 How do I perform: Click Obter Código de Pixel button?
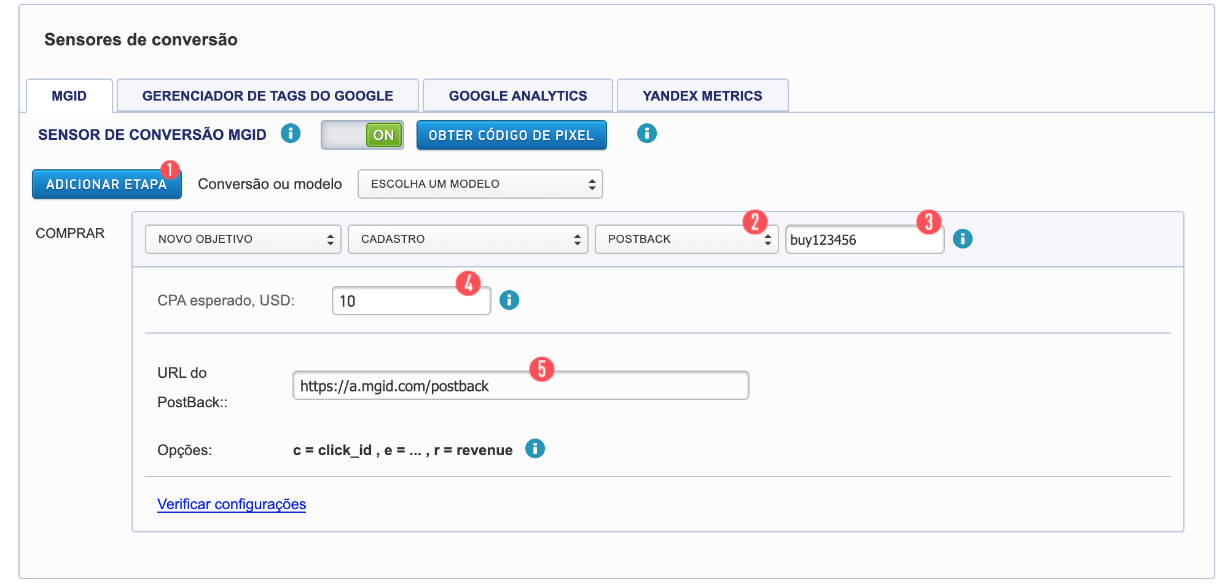(x=511, y=135)
